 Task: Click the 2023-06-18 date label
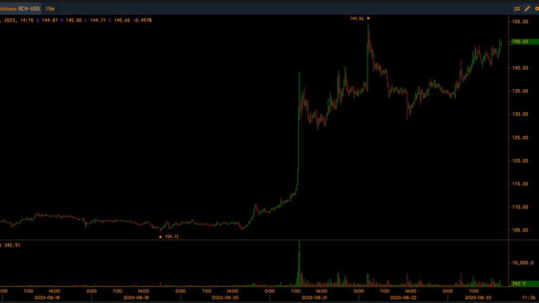[47, 297]
